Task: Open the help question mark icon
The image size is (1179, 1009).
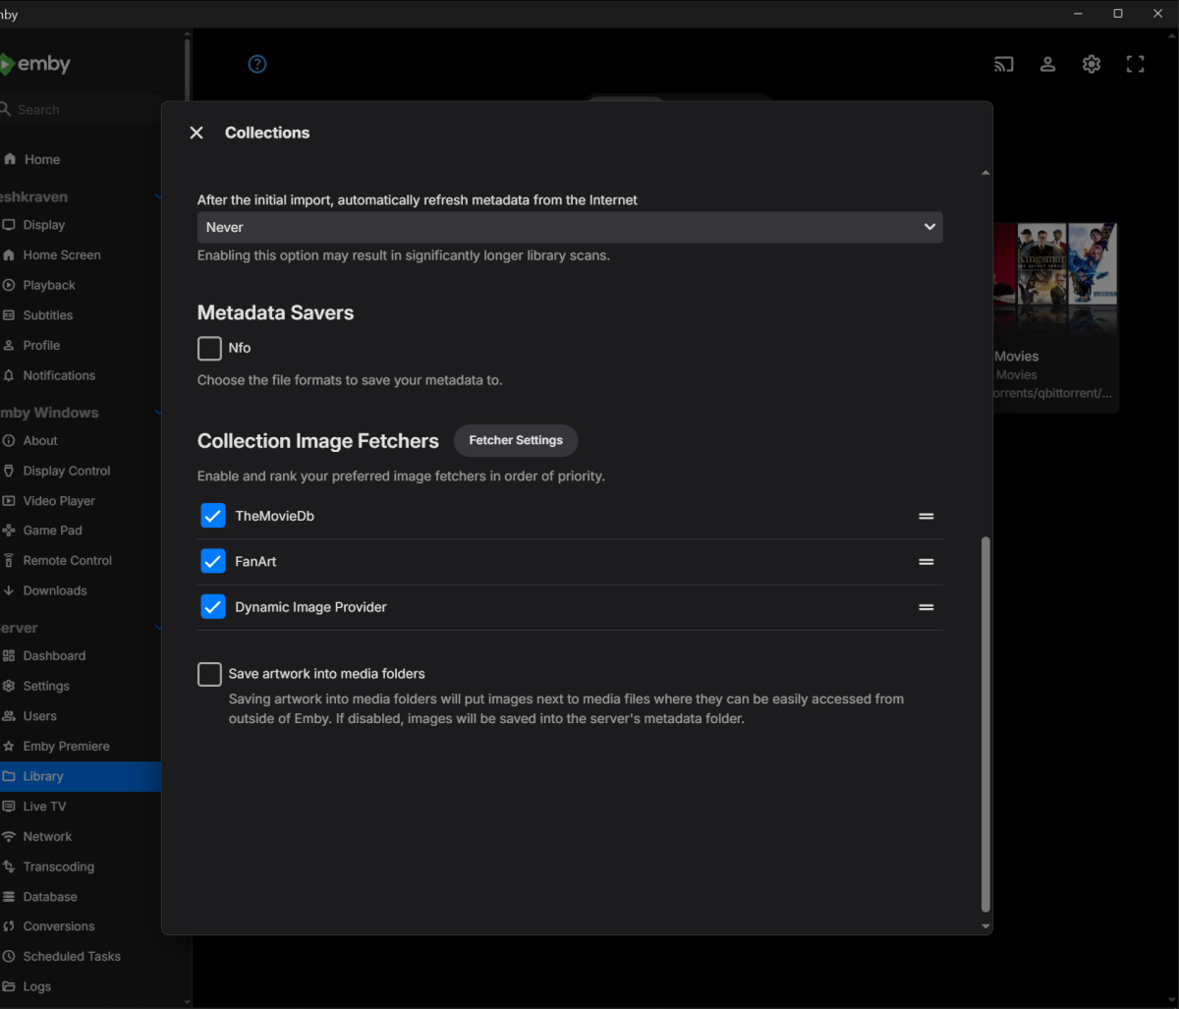Action: pos(257,64)
